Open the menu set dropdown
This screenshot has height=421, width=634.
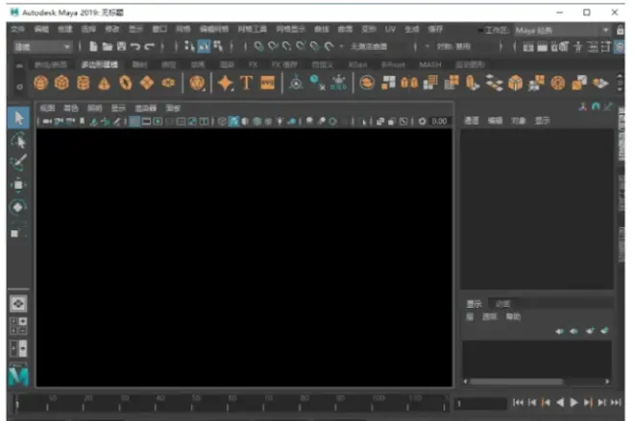tap(41, 46)
